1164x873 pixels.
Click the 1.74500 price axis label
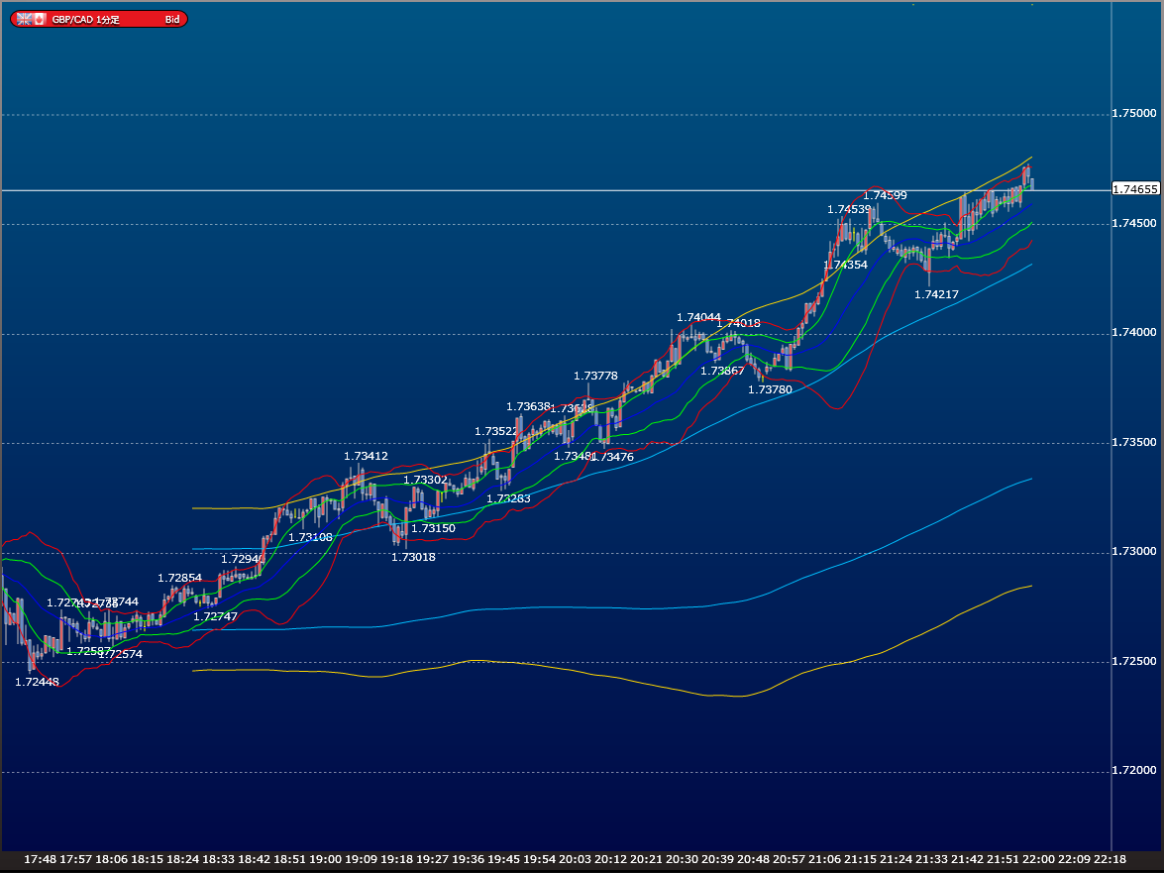tap(1133, 223)
